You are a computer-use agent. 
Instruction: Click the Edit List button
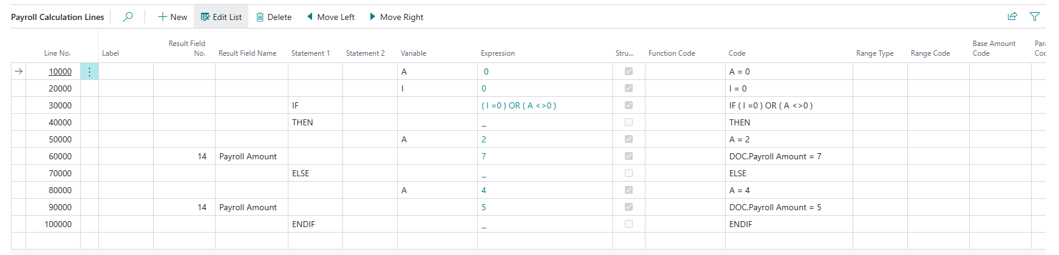click(x=221, y=17)
